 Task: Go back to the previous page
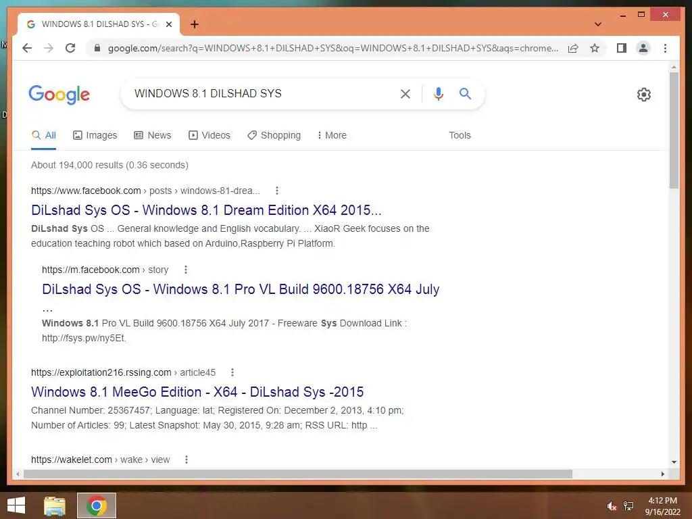tap(27, 48)
